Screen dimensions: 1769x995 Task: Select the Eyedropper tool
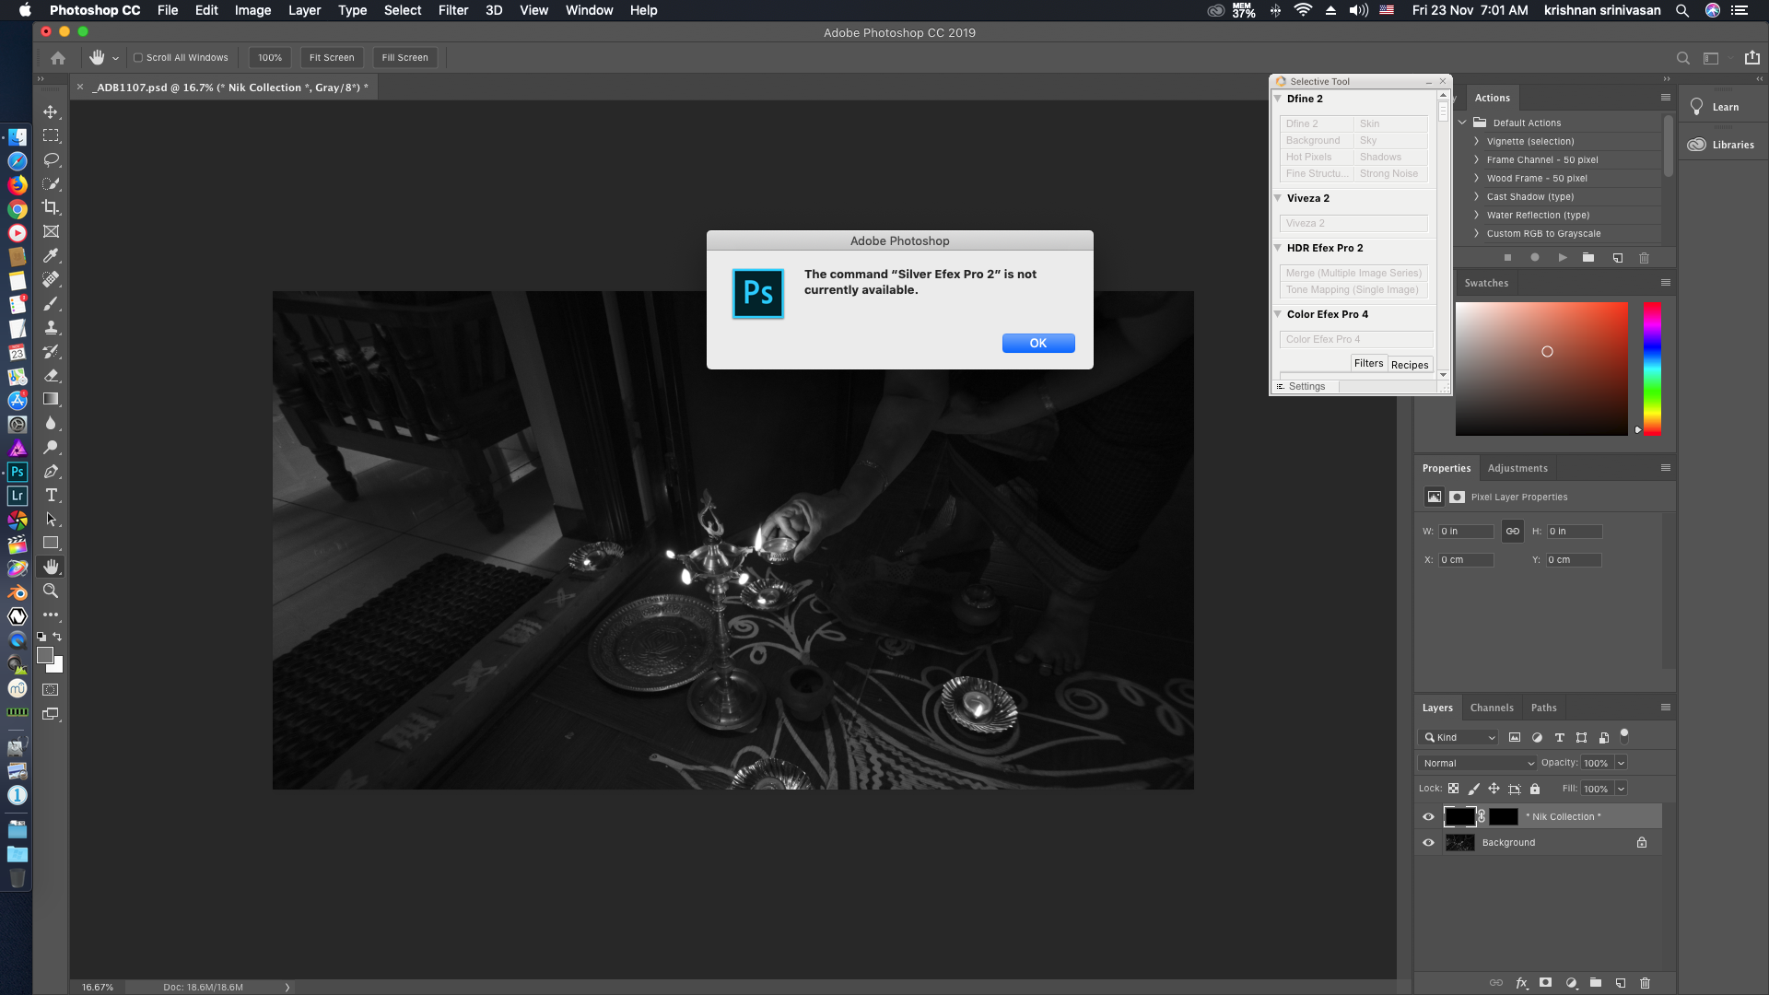[x=51, y=255]
